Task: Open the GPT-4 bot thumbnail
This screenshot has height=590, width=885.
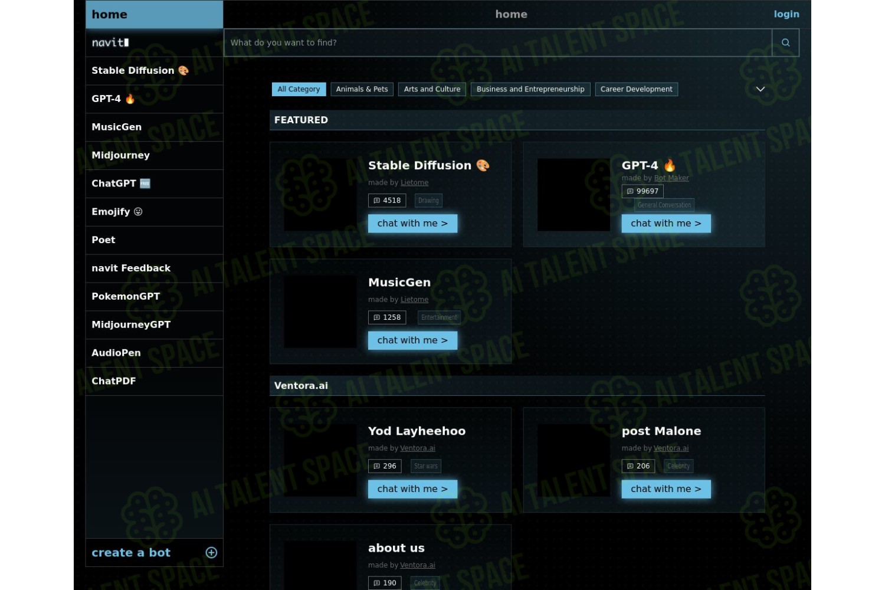Action: point(573,195)
